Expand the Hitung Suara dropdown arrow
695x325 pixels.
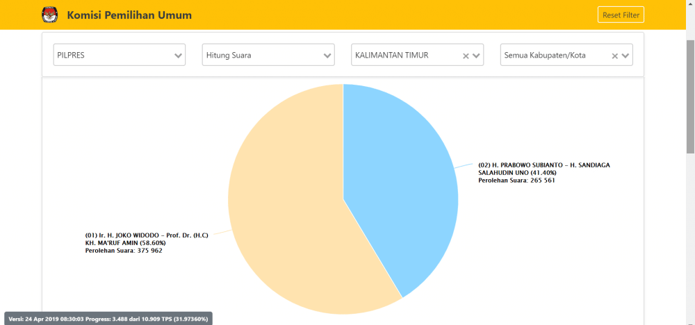coord(327,56)
